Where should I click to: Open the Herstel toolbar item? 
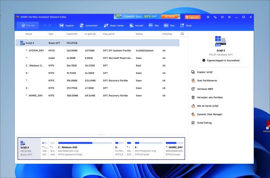(136, 26)
